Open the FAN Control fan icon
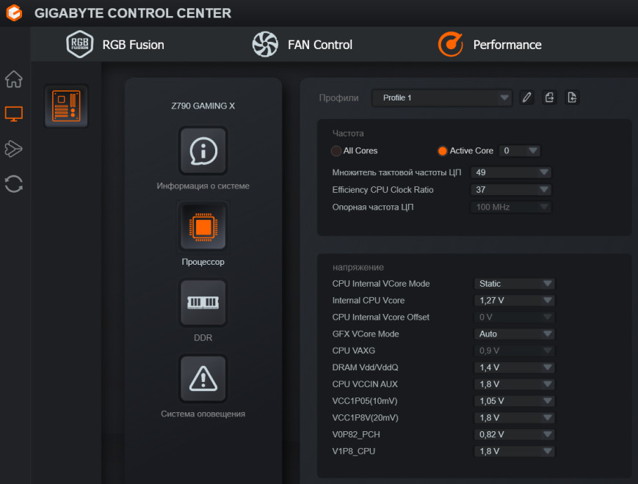The height and width of the screenshot is (484, 638). point(265,44)
